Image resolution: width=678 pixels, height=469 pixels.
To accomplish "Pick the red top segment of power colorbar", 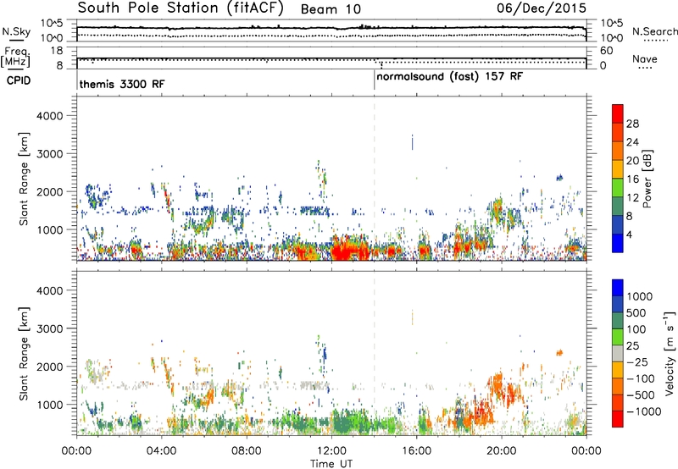I will [x=618, y=113].
